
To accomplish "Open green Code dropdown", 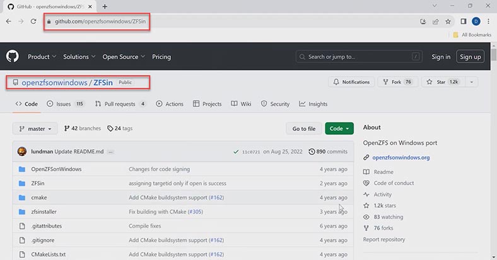I will coord(339,128).
